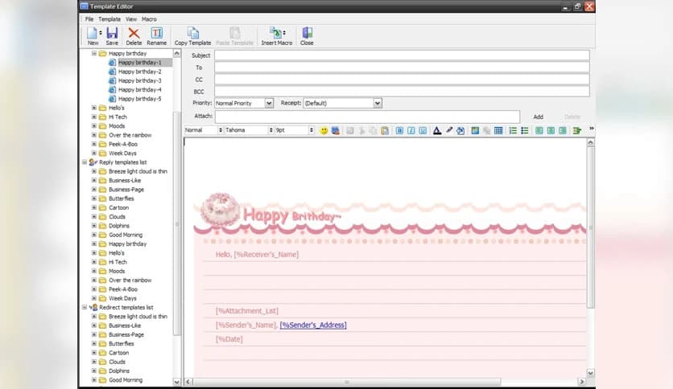Image resolution: width=673 pixels, height=389 pixels.
Task: Open the Tahoma font dropdown
Action: pyautogui.click(x=270, y=130)
